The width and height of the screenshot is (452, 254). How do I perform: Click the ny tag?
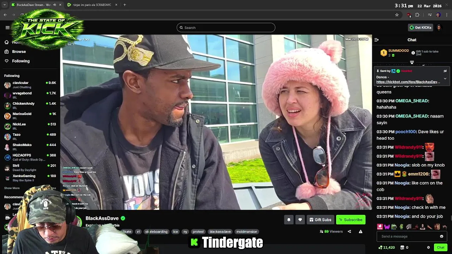tap(185, 232)
